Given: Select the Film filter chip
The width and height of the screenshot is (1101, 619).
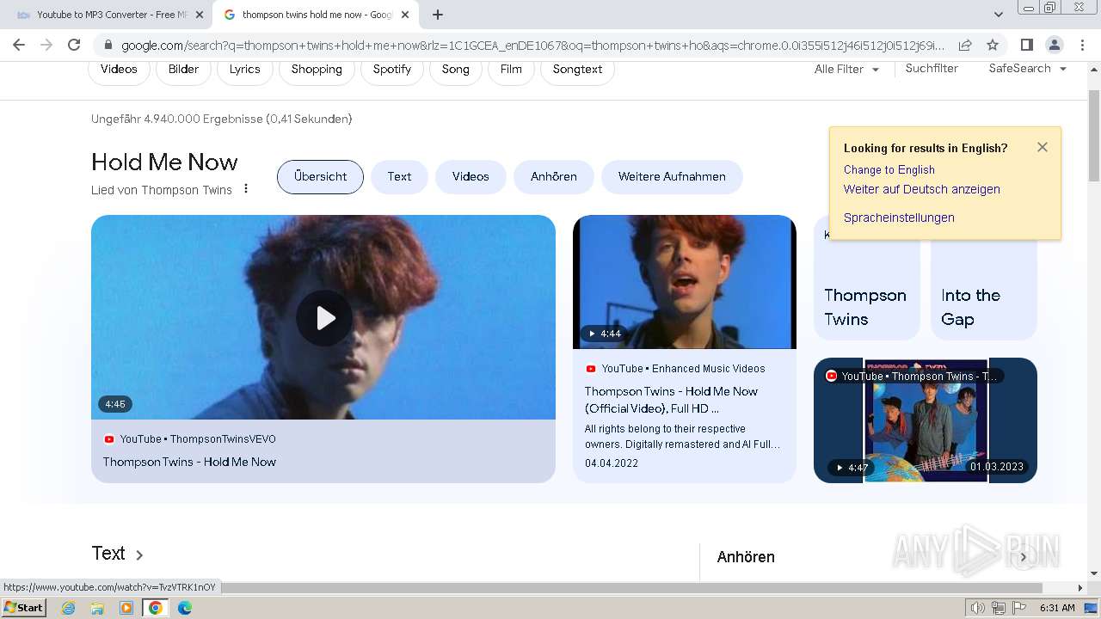Looking at the screenshot, I should [x=511, y=69].
